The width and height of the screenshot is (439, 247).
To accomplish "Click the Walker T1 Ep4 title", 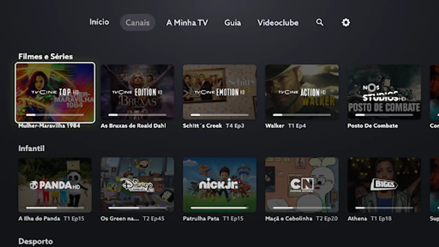I will (x=285, y=126).
